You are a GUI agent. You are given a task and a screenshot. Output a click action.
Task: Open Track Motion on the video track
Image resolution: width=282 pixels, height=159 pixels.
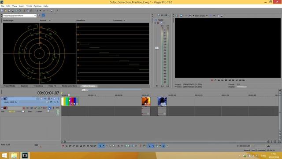[41, 98]
